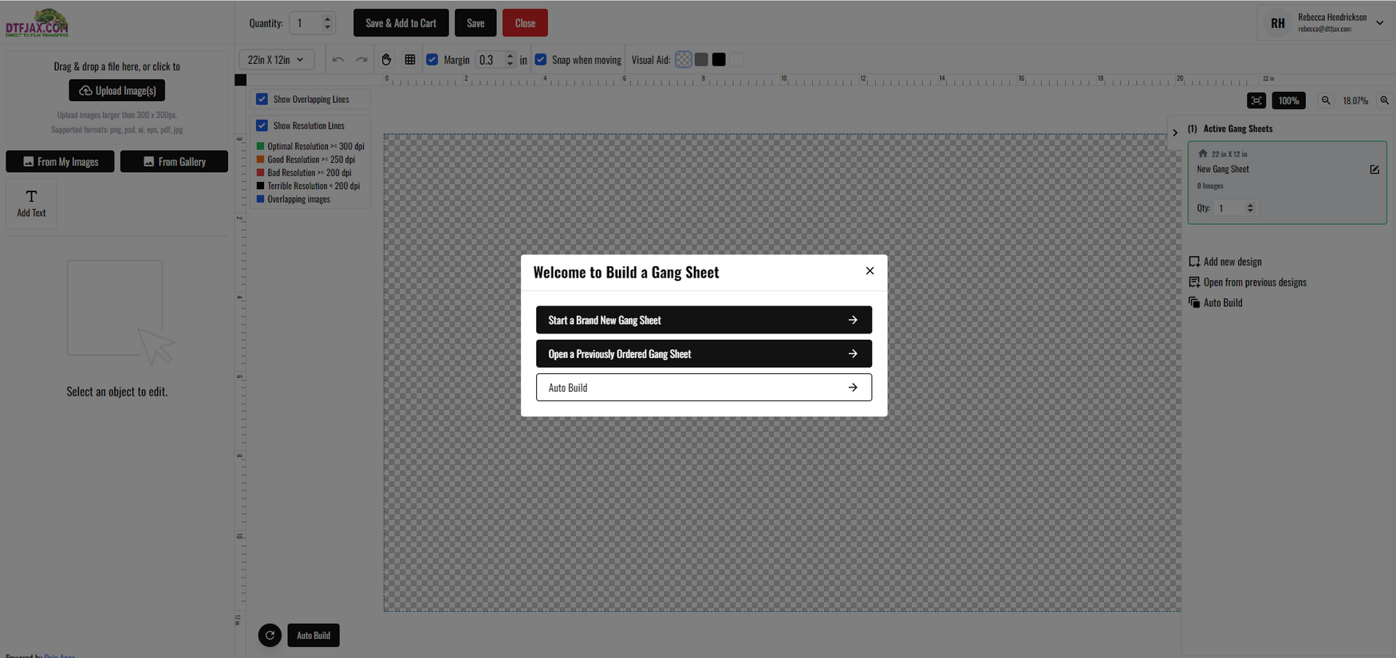Open the 22in X 12in size dropdown
This screenshot has width=1396, height=658.
point(276,60)
